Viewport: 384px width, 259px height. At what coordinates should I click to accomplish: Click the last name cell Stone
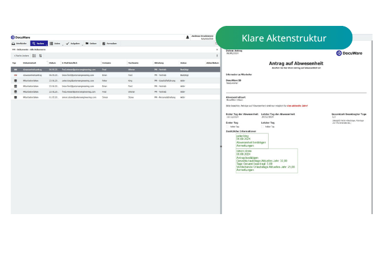pos(131,97)
